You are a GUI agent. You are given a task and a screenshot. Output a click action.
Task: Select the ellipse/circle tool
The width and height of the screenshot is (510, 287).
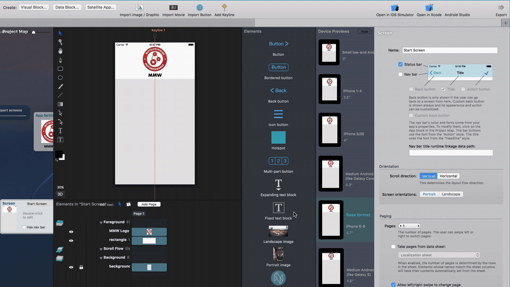click(x=60, y=77)
